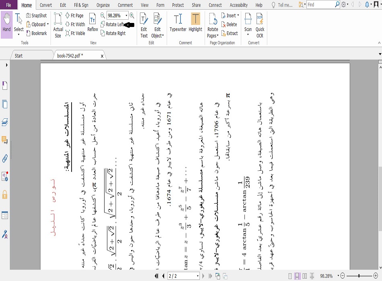Viewport: 382px width, 281px height.
Task: Open the zoom percentage dropdown in ribbon
Action: pyautogui.click(x=126, y=16)
